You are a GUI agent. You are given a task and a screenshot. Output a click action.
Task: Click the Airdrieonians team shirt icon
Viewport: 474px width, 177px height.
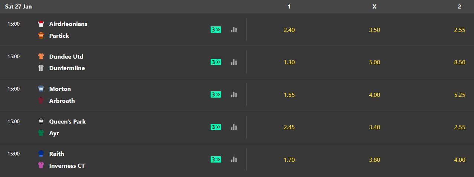(x=41, y=24)
